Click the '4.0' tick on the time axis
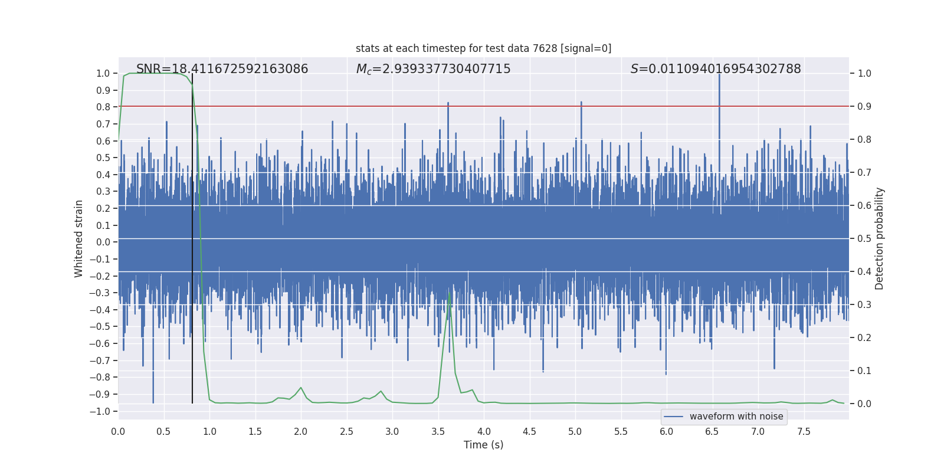This screenshot has width=944, height=472. [484, 432]
